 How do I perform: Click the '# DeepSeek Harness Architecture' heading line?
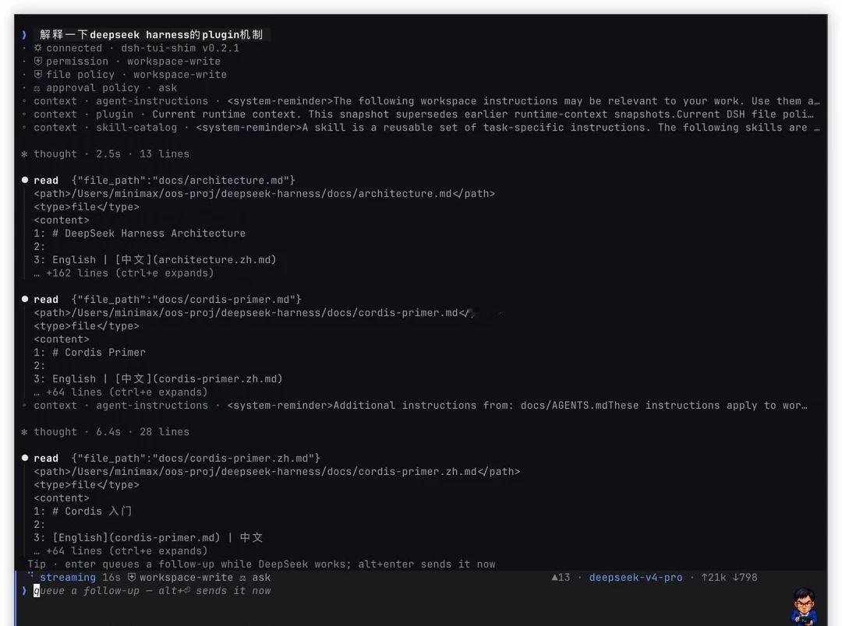pyautogui.click(x=140, y=234)
